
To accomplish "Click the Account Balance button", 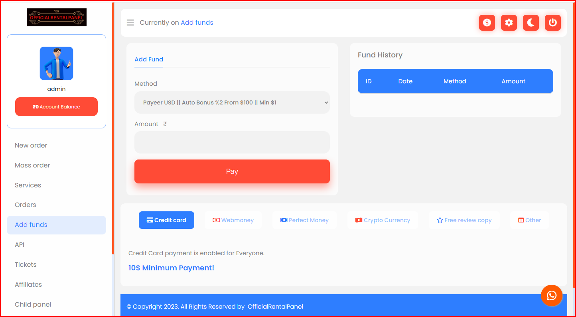I will click(x=56, y=107).
